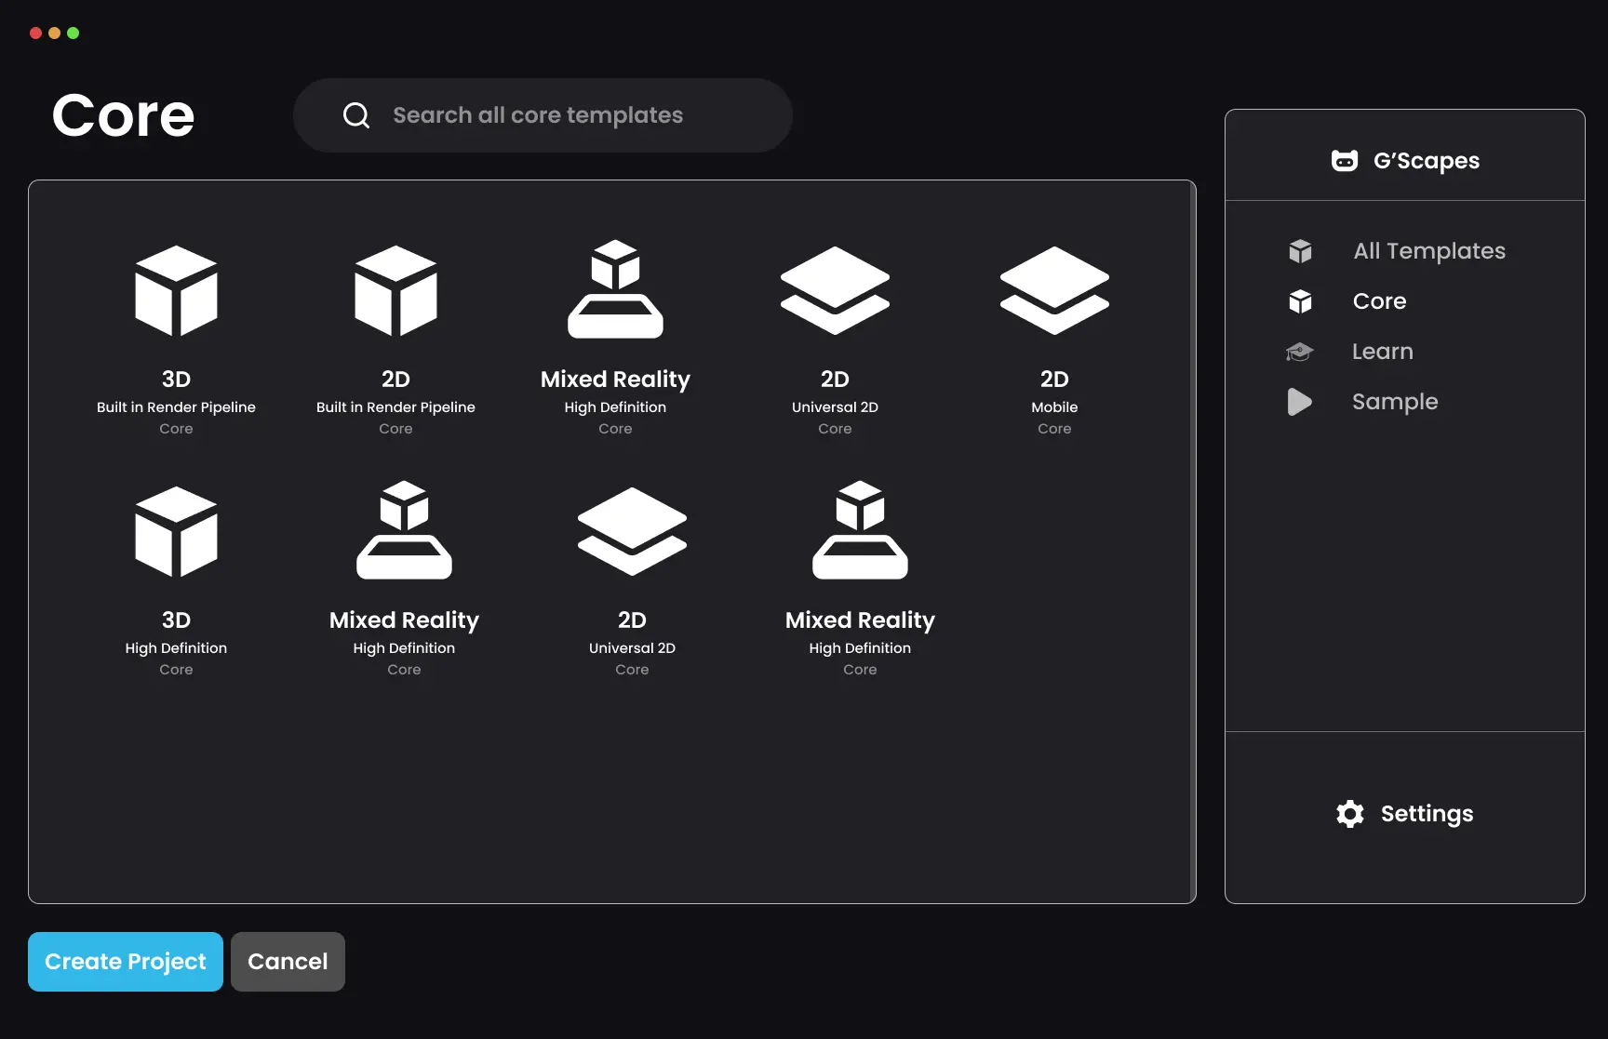Open the All Templates category

1429,251
